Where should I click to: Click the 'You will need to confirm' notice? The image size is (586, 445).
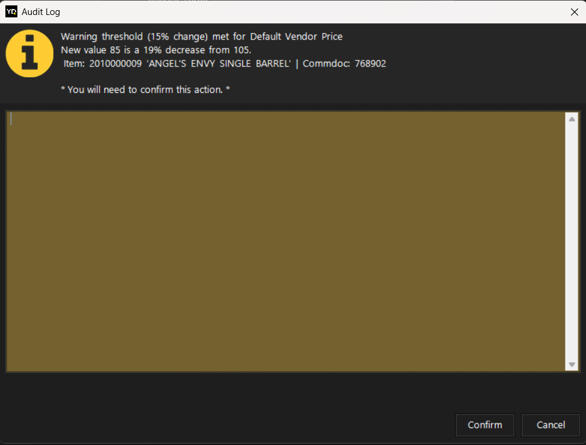(146, 90)
